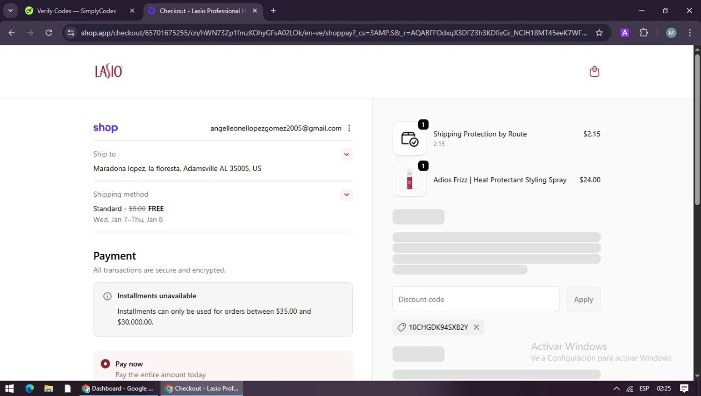
Task: Change the ESP keyboard language
Action: 644,389
